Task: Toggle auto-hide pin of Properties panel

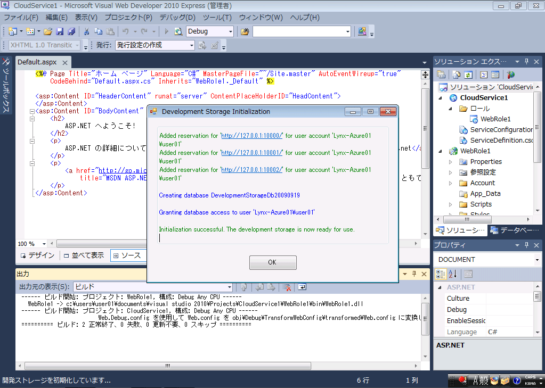Action: [x=527, y=245]
